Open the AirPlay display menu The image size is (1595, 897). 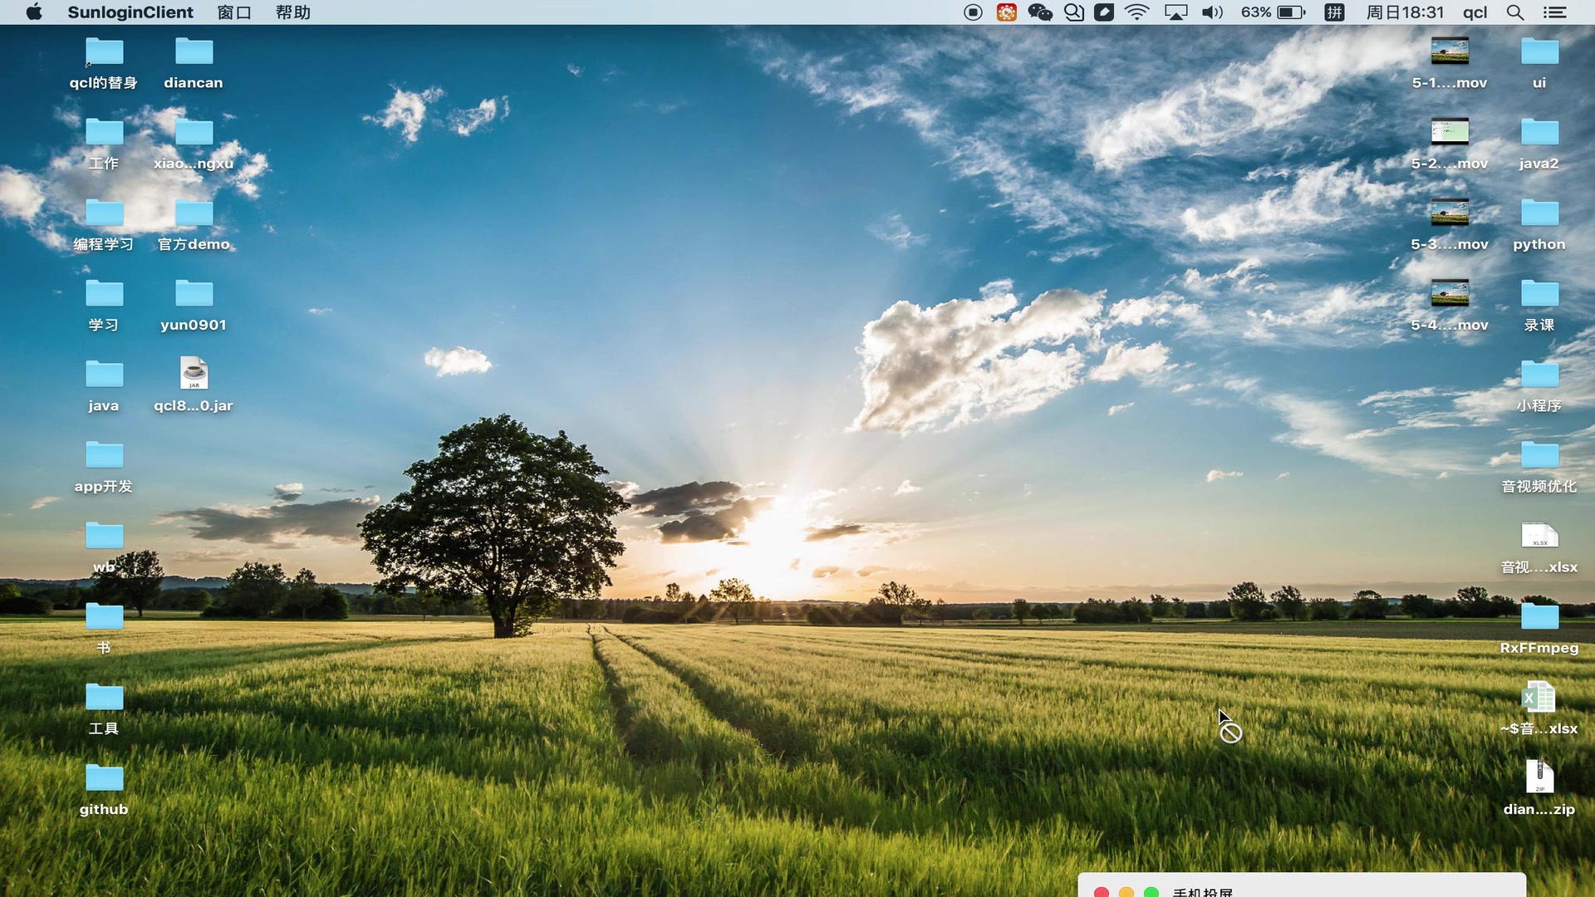coord(1176,12)
